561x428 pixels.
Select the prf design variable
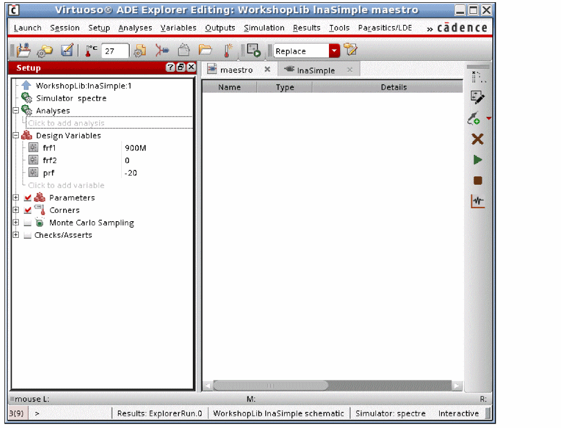[49, 173]
